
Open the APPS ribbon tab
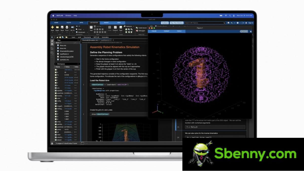81,23
